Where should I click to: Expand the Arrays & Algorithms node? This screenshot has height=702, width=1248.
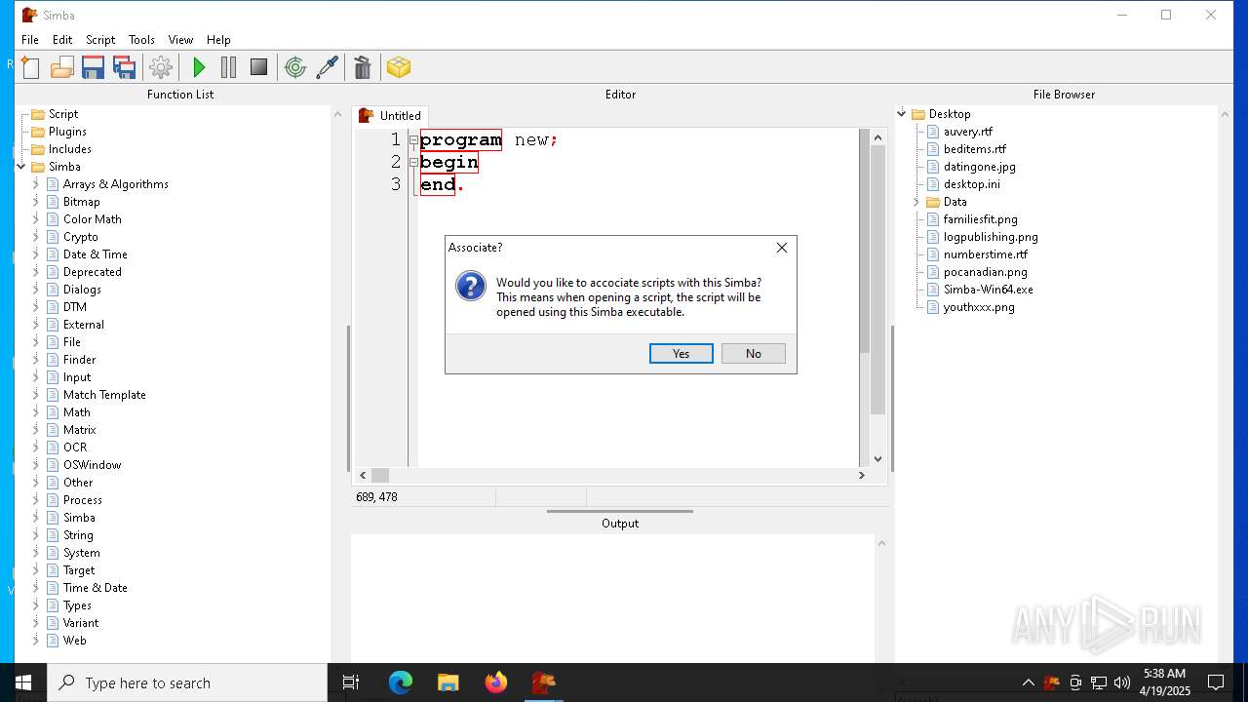(36, 184)
